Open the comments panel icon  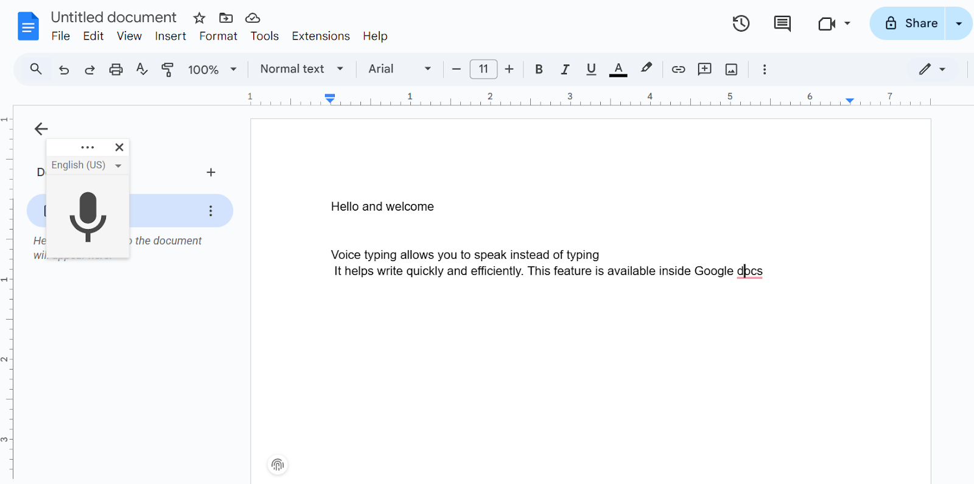pos(782,24)
